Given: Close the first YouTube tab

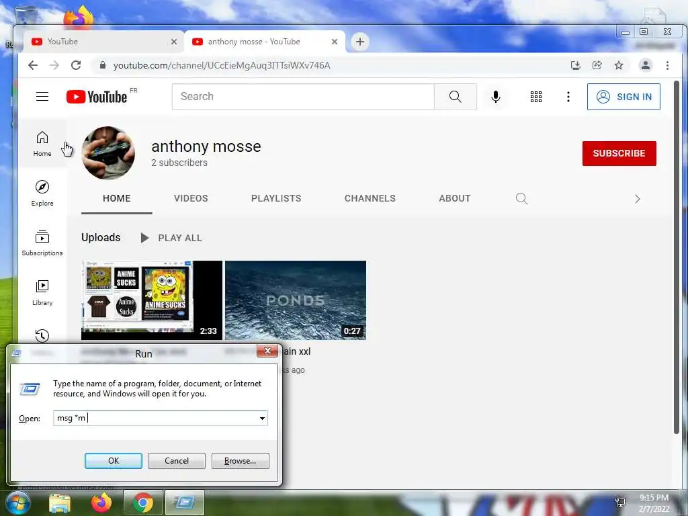Looking at the screenshot, I should point(174,42).
